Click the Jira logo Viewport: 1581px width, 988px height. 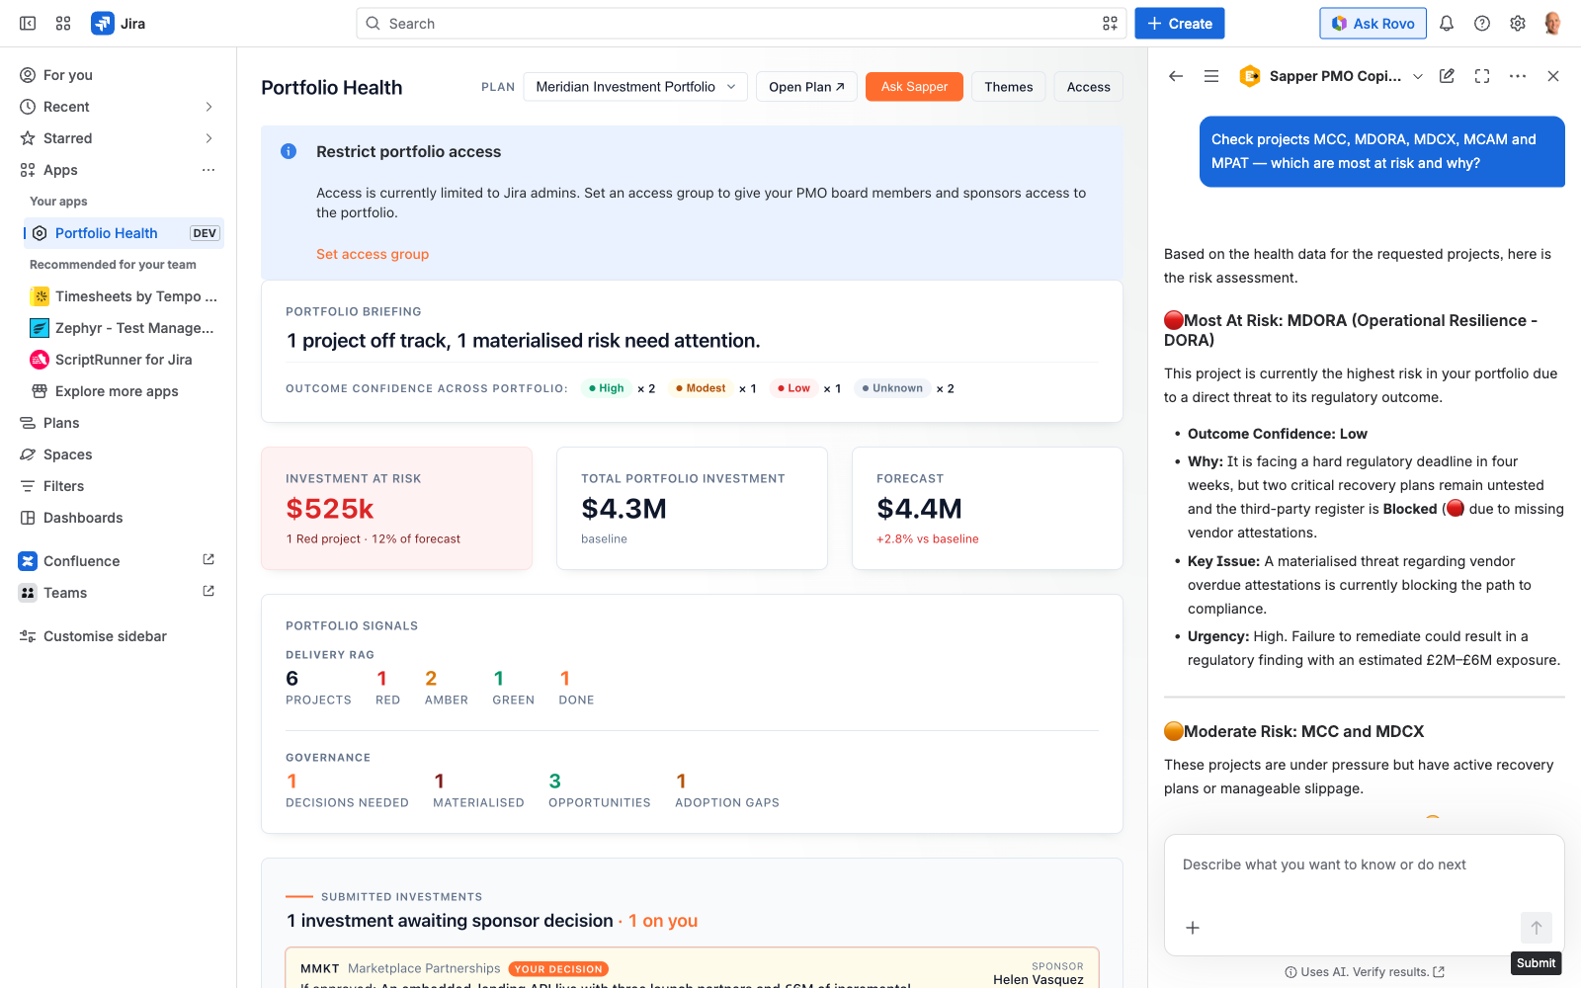(118, 24)
